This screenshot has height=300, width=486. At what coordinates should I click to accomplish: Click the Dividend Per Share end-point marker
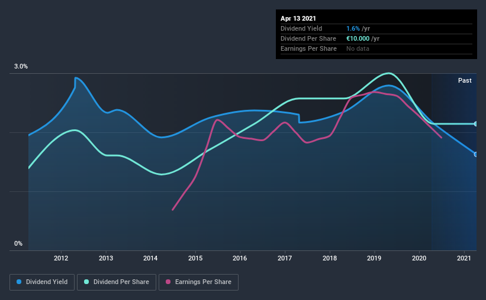tap(476, 123)
